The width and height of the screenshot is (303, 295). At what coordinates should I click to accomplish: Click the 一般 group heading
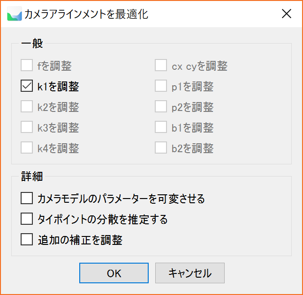point(32,44)
